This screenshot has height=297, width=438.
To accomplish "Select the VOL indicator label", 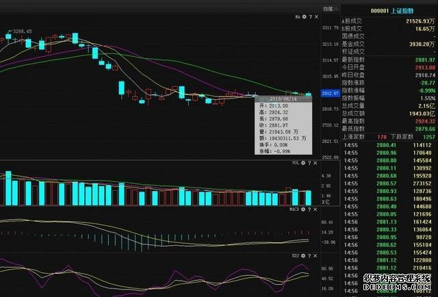I will [x=296, y=163].
